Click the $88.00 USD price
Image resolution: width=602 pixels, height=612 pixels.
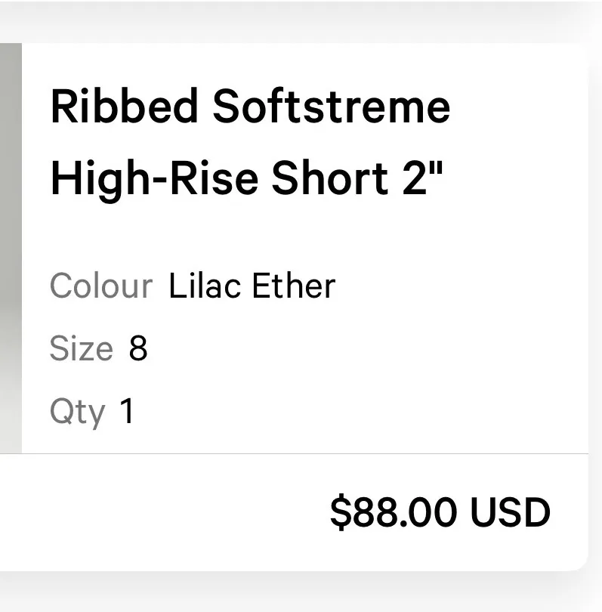[440, 512]
